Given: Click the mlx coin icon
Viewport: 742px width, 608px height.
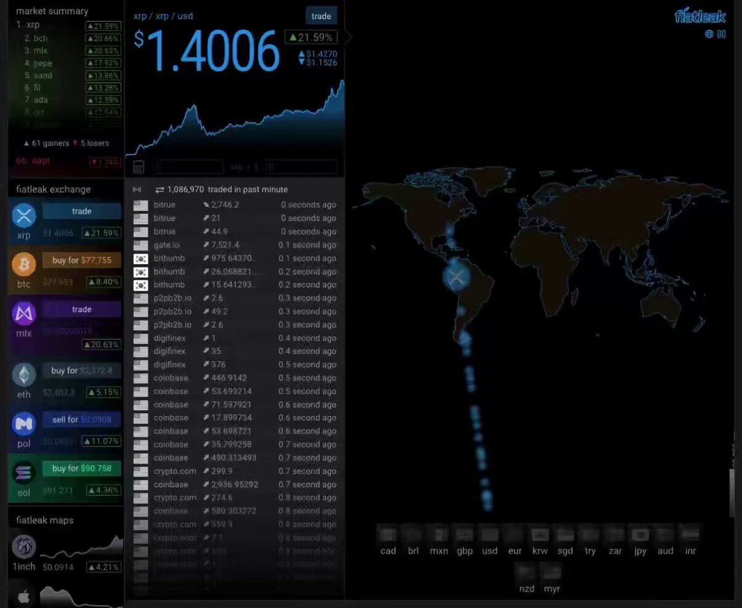Looking at the screenshot, I should [24, 314].
